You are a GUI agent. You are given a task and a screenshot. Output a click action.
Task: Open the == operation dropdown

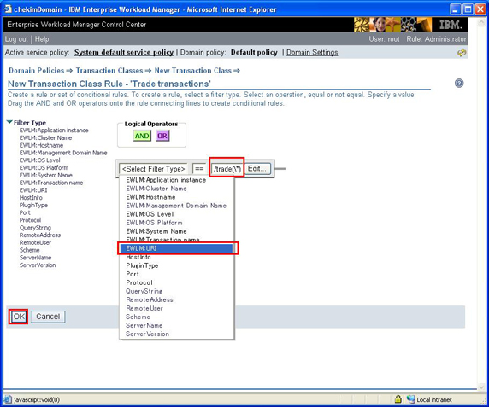(199, 169)
